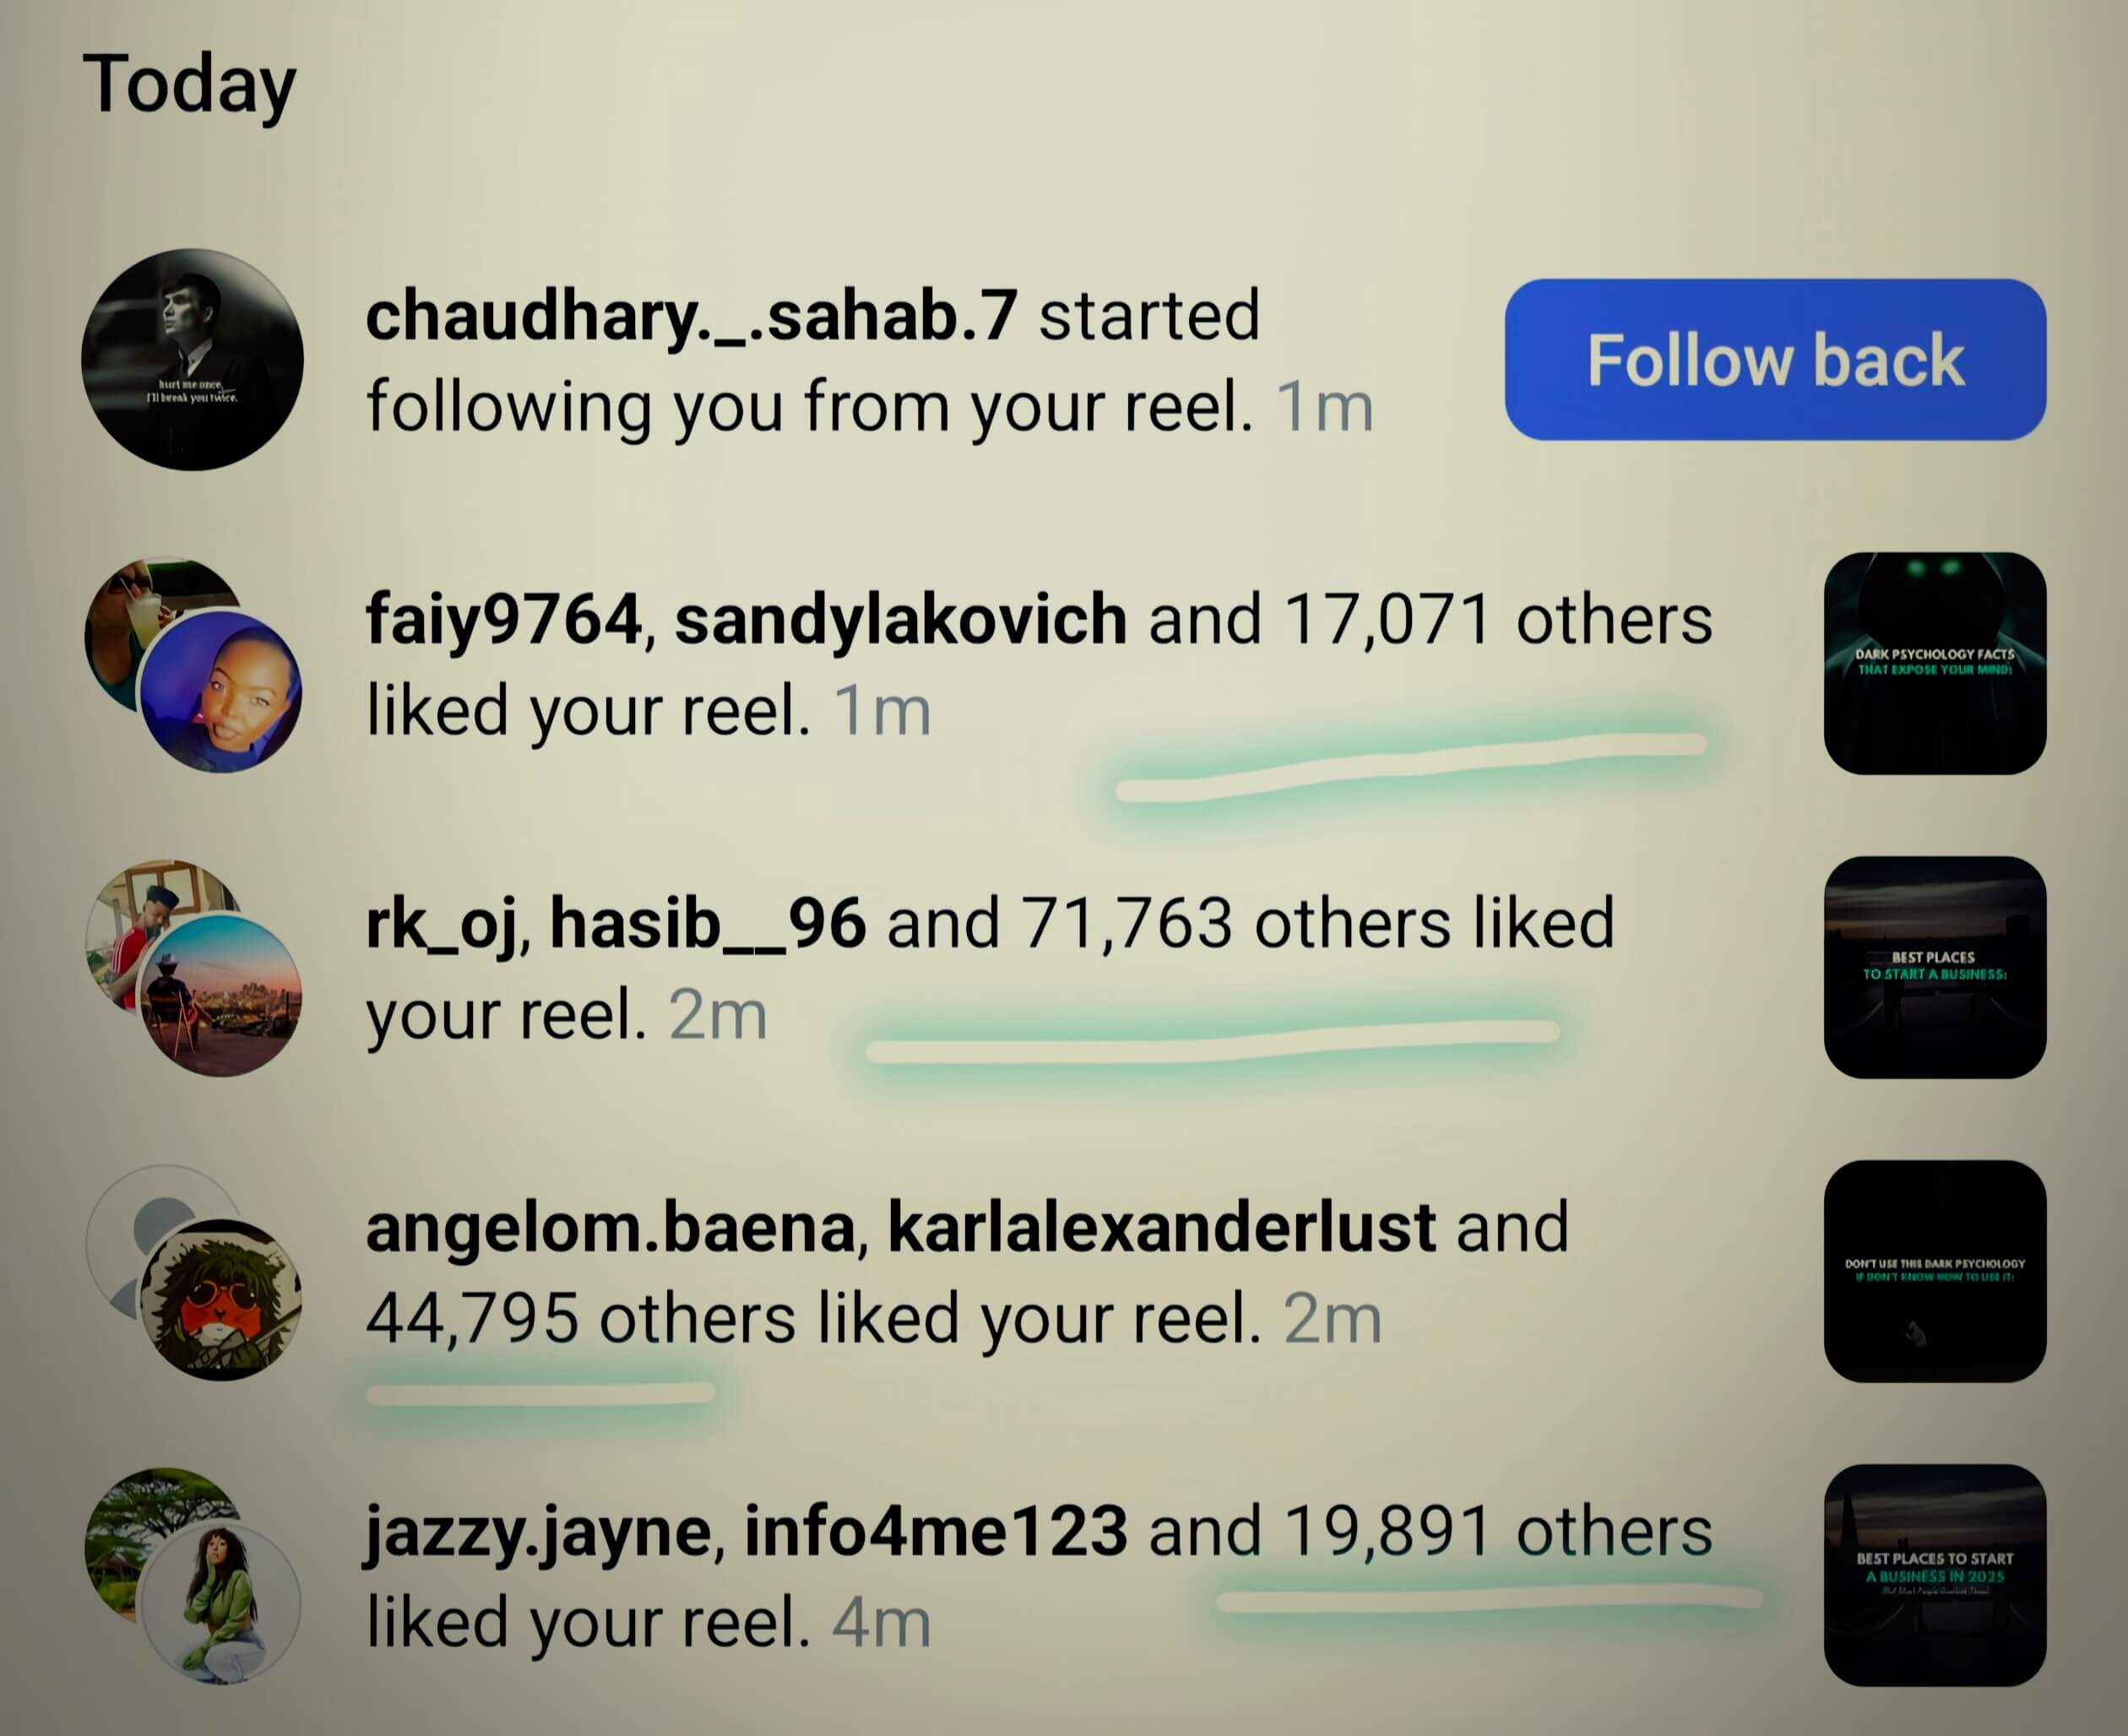Open sandylakovich username link

pos(901,619)
